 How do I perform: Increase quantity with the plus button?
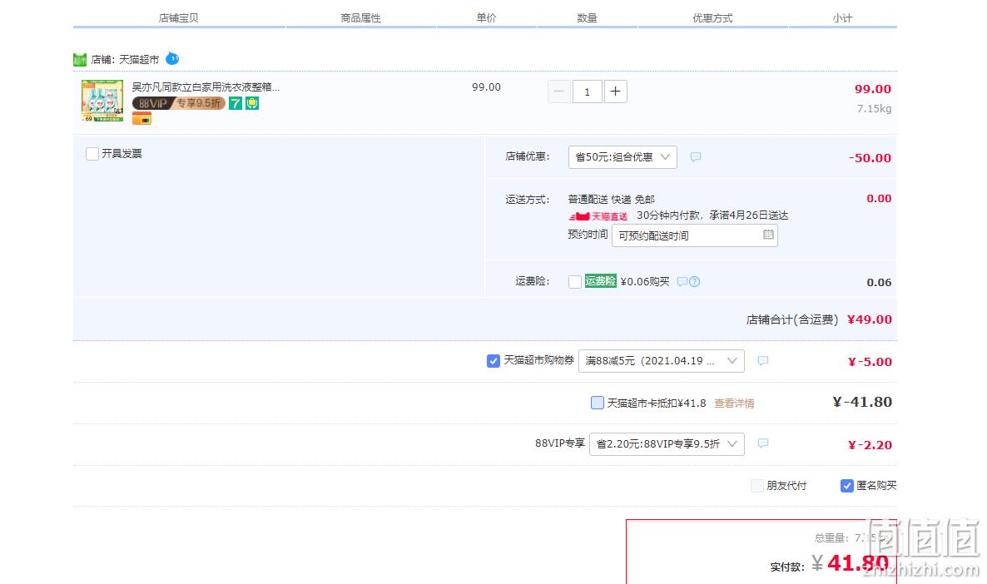[616, 92]
